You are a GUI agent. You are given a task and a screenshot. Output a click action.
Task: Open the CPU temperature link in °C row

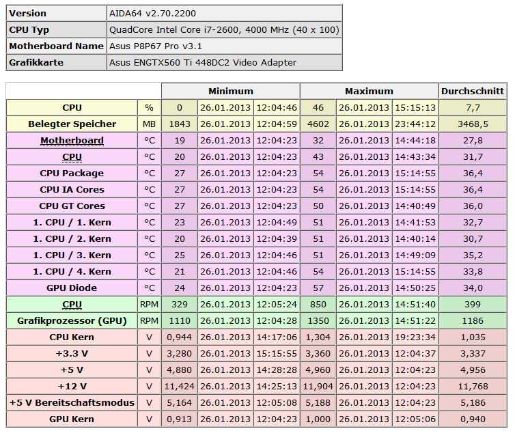pos(72,157)
